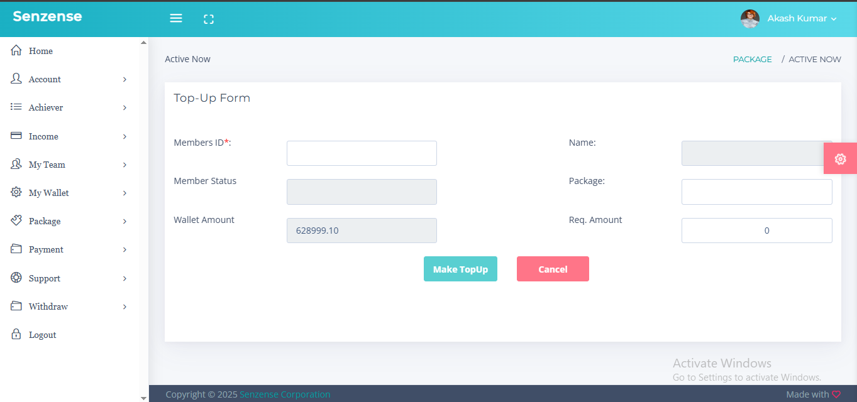Toggle the sidebar with hamburger icon
The width and height of the screenshot is (857, 402).
tap(176, 19)
